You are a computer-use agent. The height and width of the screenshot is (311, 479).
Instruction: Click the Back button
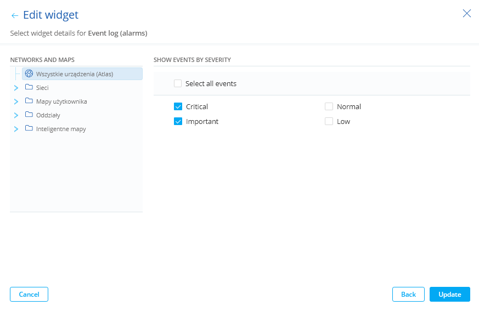408,295
